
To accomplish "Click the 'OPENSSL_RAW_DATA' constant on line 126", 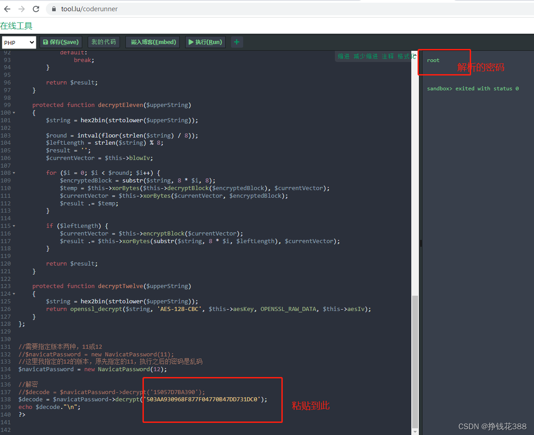I will point(288,309).
